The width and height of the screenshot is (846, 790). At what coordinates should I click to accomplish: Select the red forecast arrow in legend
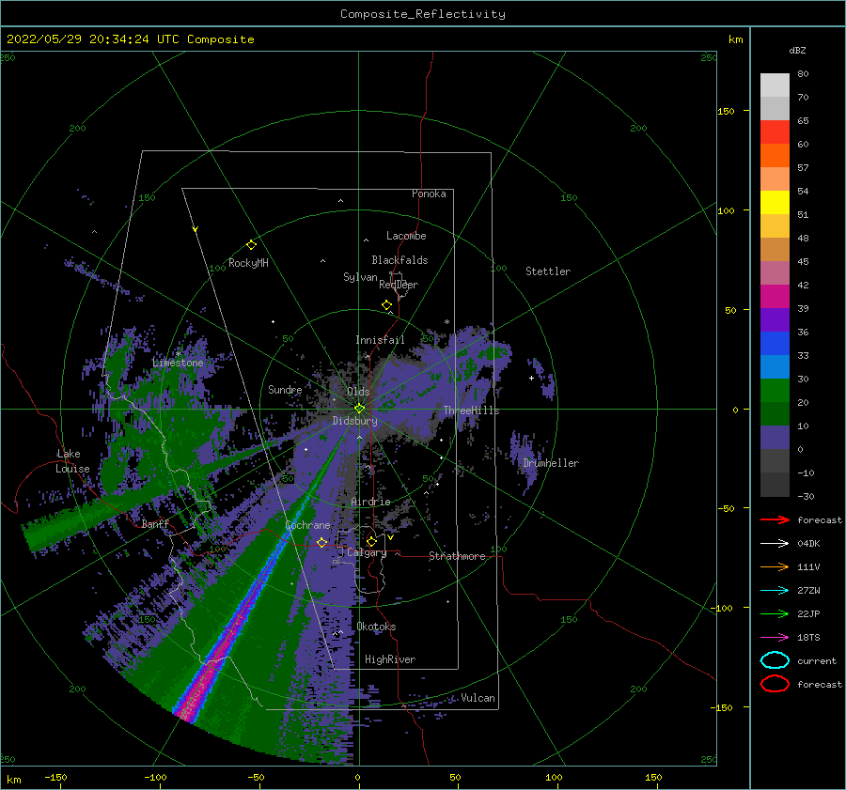coord(775,519)
